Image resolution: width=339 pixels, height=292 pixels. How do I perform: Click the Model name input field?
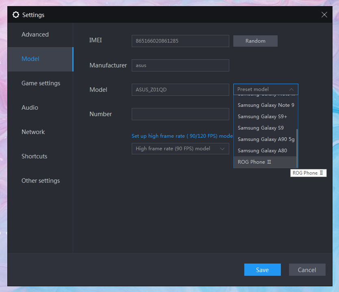pyautogui.click(x=180, y=90)
